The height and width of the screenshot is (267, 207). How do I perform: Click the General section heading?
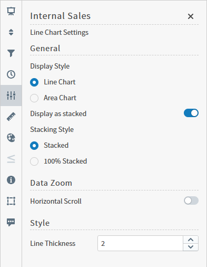(45, 49)
